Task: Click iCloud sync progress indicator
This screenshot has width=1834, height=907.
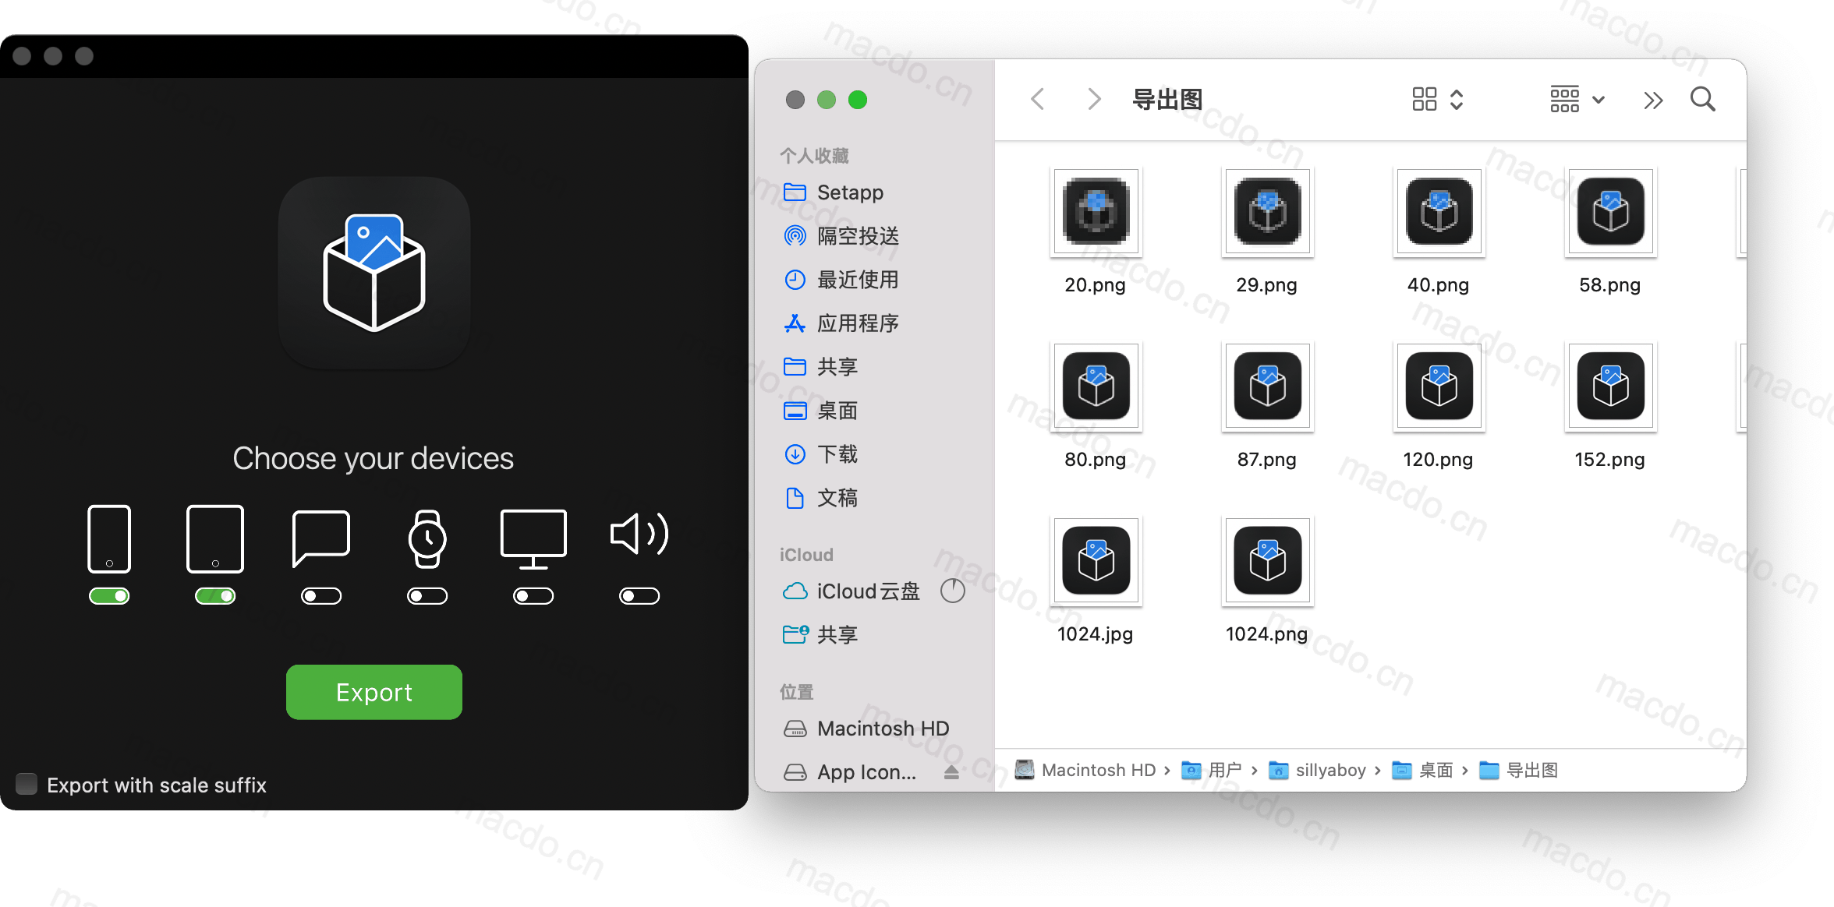Action: [953, 591]
